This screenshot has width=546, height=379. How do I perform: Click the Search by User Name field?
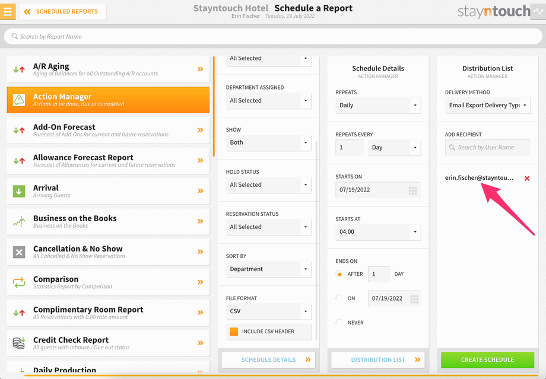(x=487, y=148)
